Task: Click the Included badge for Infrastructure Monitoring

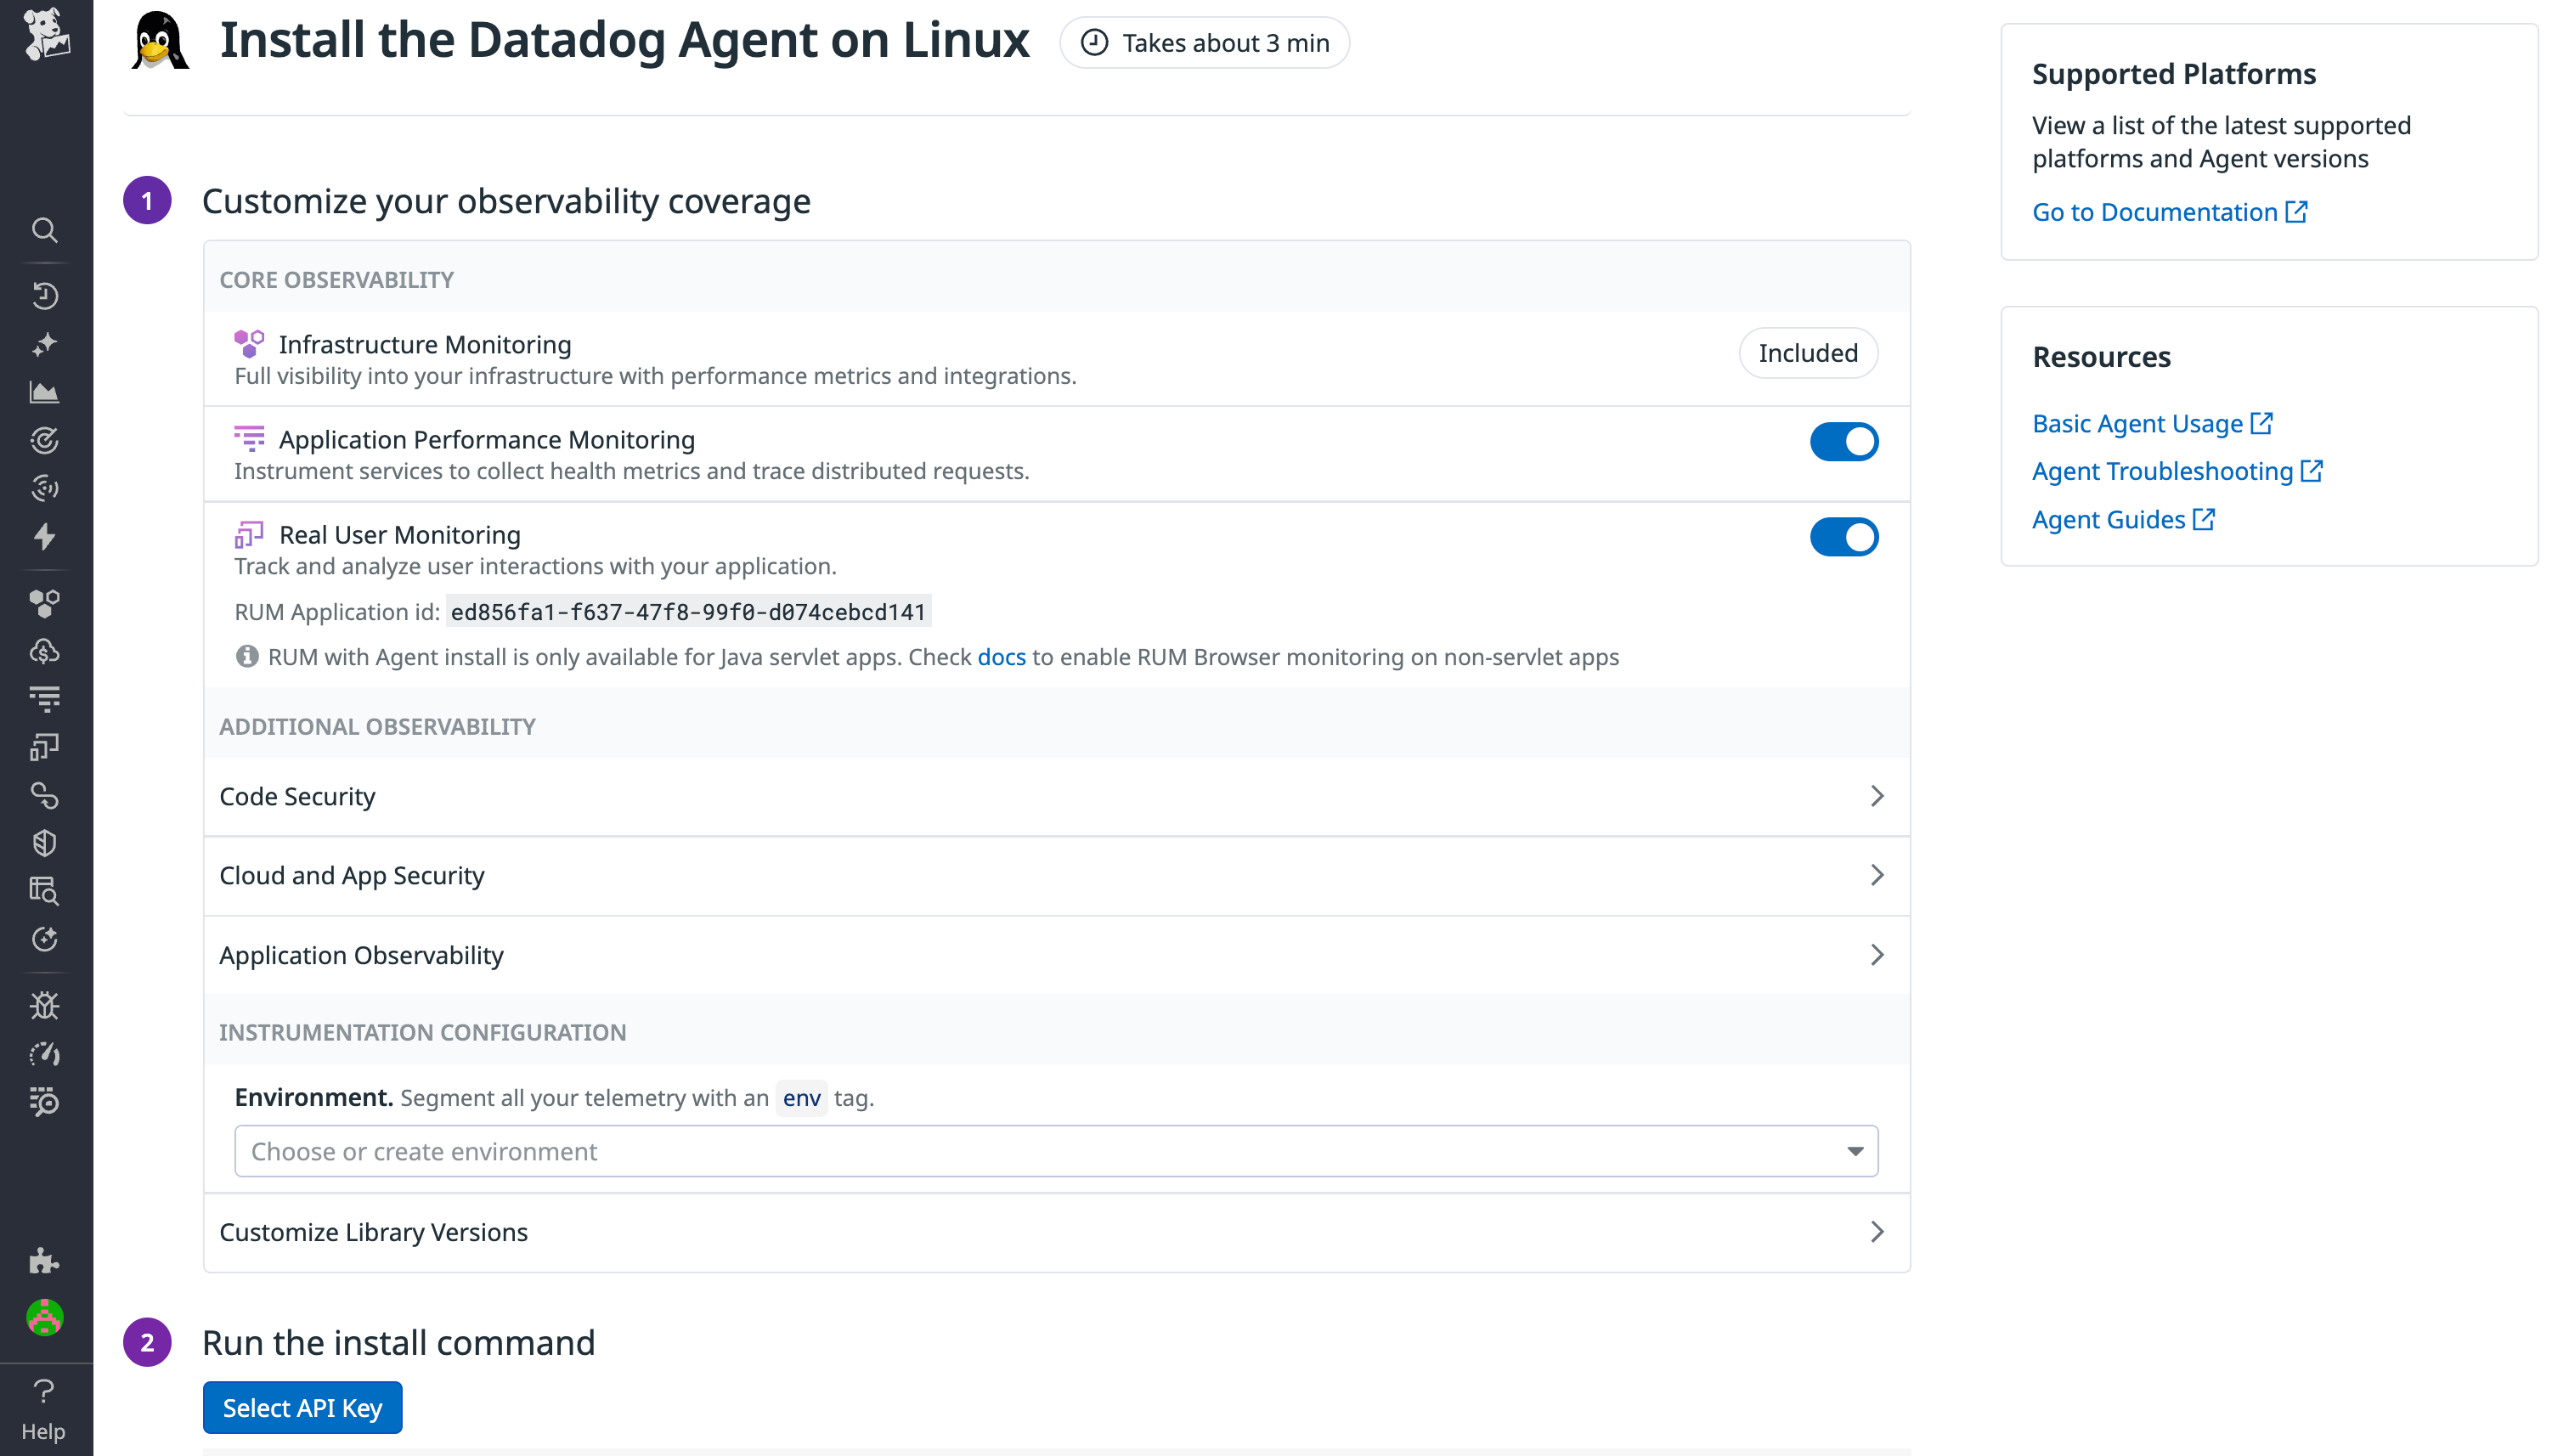Action: pos(1807,352)
